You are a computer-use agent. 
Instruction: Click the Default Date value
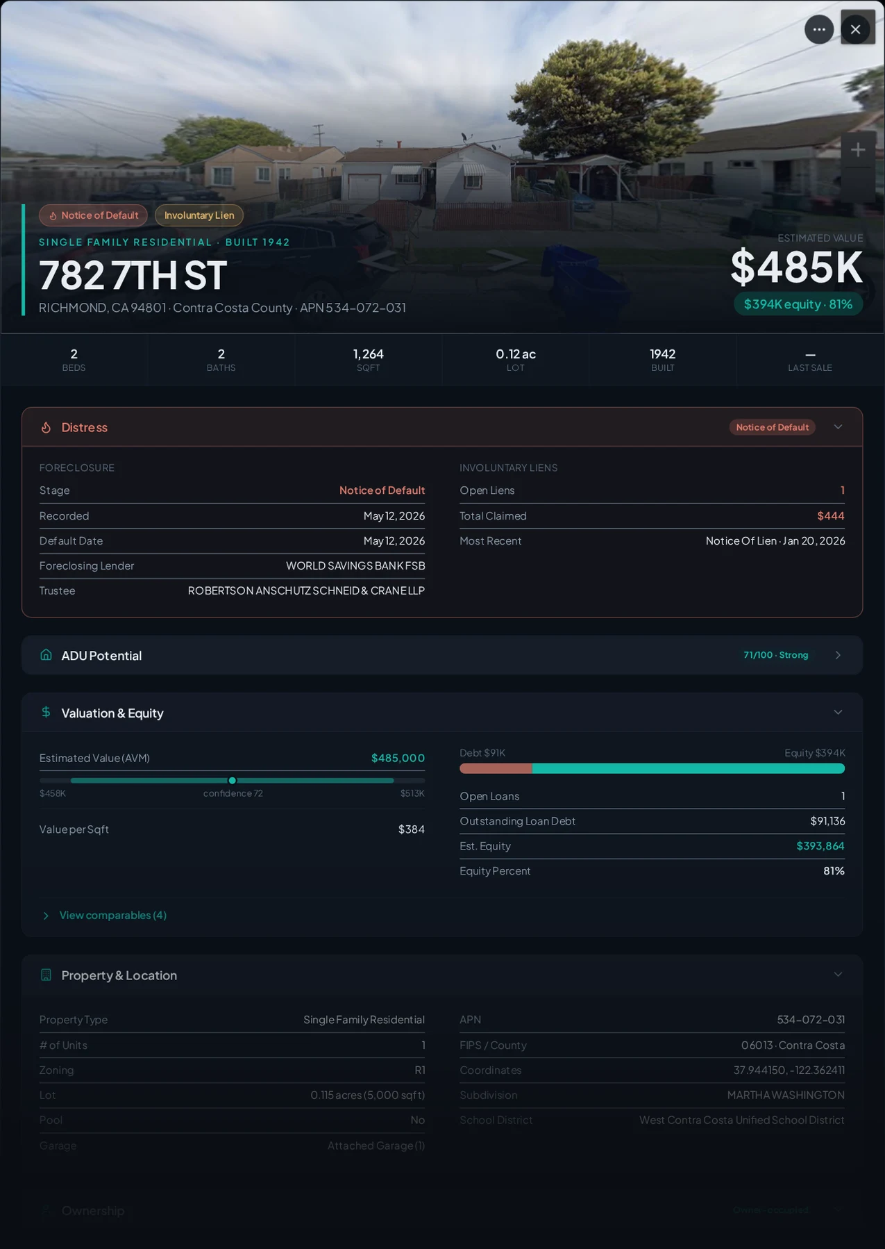394,541
